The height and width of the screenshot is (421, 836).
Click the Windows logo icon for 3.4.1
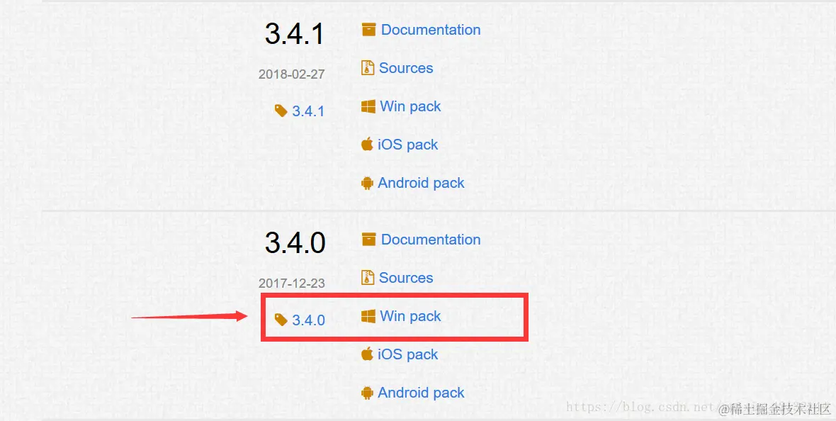368,106
